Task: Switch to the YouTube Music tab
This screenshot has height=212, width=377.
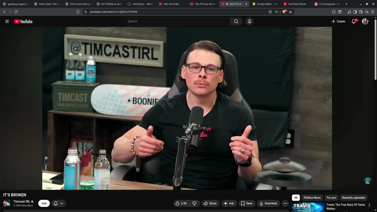Action: pyautogui.click(x=296, y=4)
